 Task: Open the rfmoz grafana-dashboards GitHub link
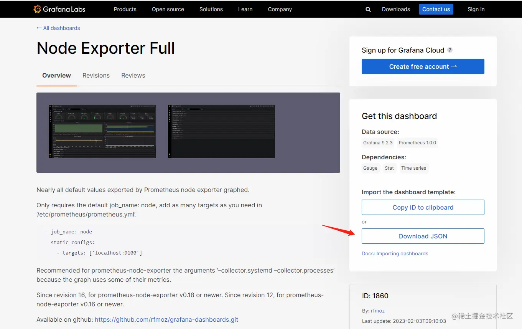(166, 320)
